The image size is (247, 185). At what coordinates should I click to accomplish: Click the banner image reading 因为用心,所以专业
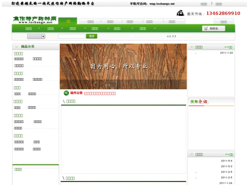coord(123,67)
